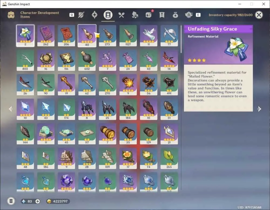270x210 pixels.
Task: Click the Mora balance 4223797
Action: (58, 201)
